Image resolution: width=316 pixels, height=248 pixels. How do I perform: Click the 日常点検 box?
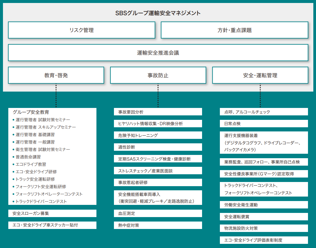264,124
